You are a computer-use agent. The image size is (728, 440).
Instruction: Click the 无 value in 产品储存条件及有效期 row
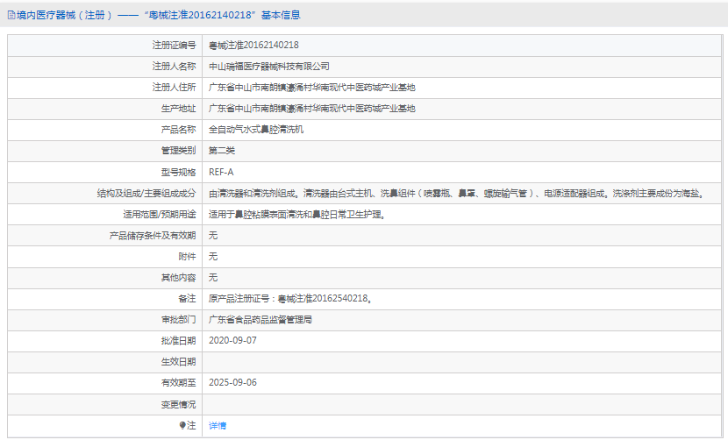(212, 235)
